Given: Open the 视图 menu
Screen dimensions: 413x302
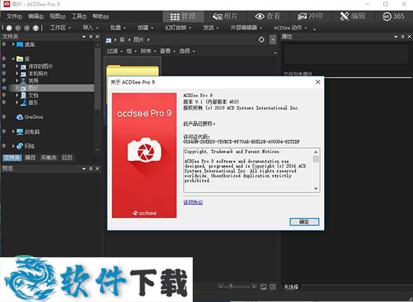Looking at the screenshot, I should [x=57, y=17].
